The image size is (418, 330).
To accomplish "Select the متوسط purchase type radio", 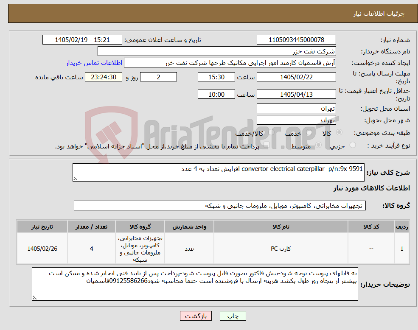I will coord(318,145).
